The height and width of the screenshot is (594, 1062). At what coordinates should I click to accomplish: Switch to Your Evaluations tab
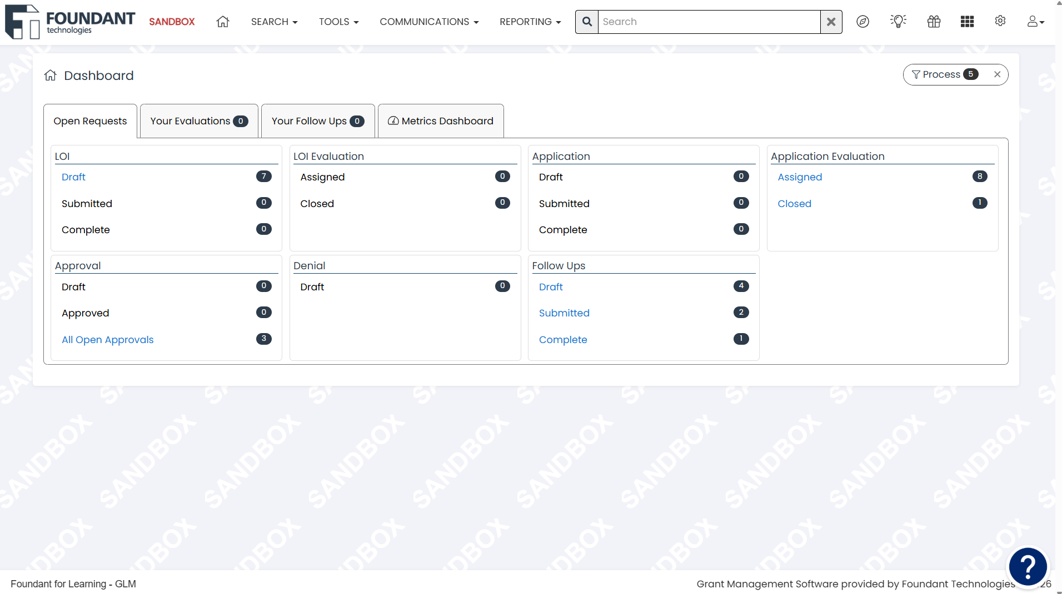tap(199, 121)
